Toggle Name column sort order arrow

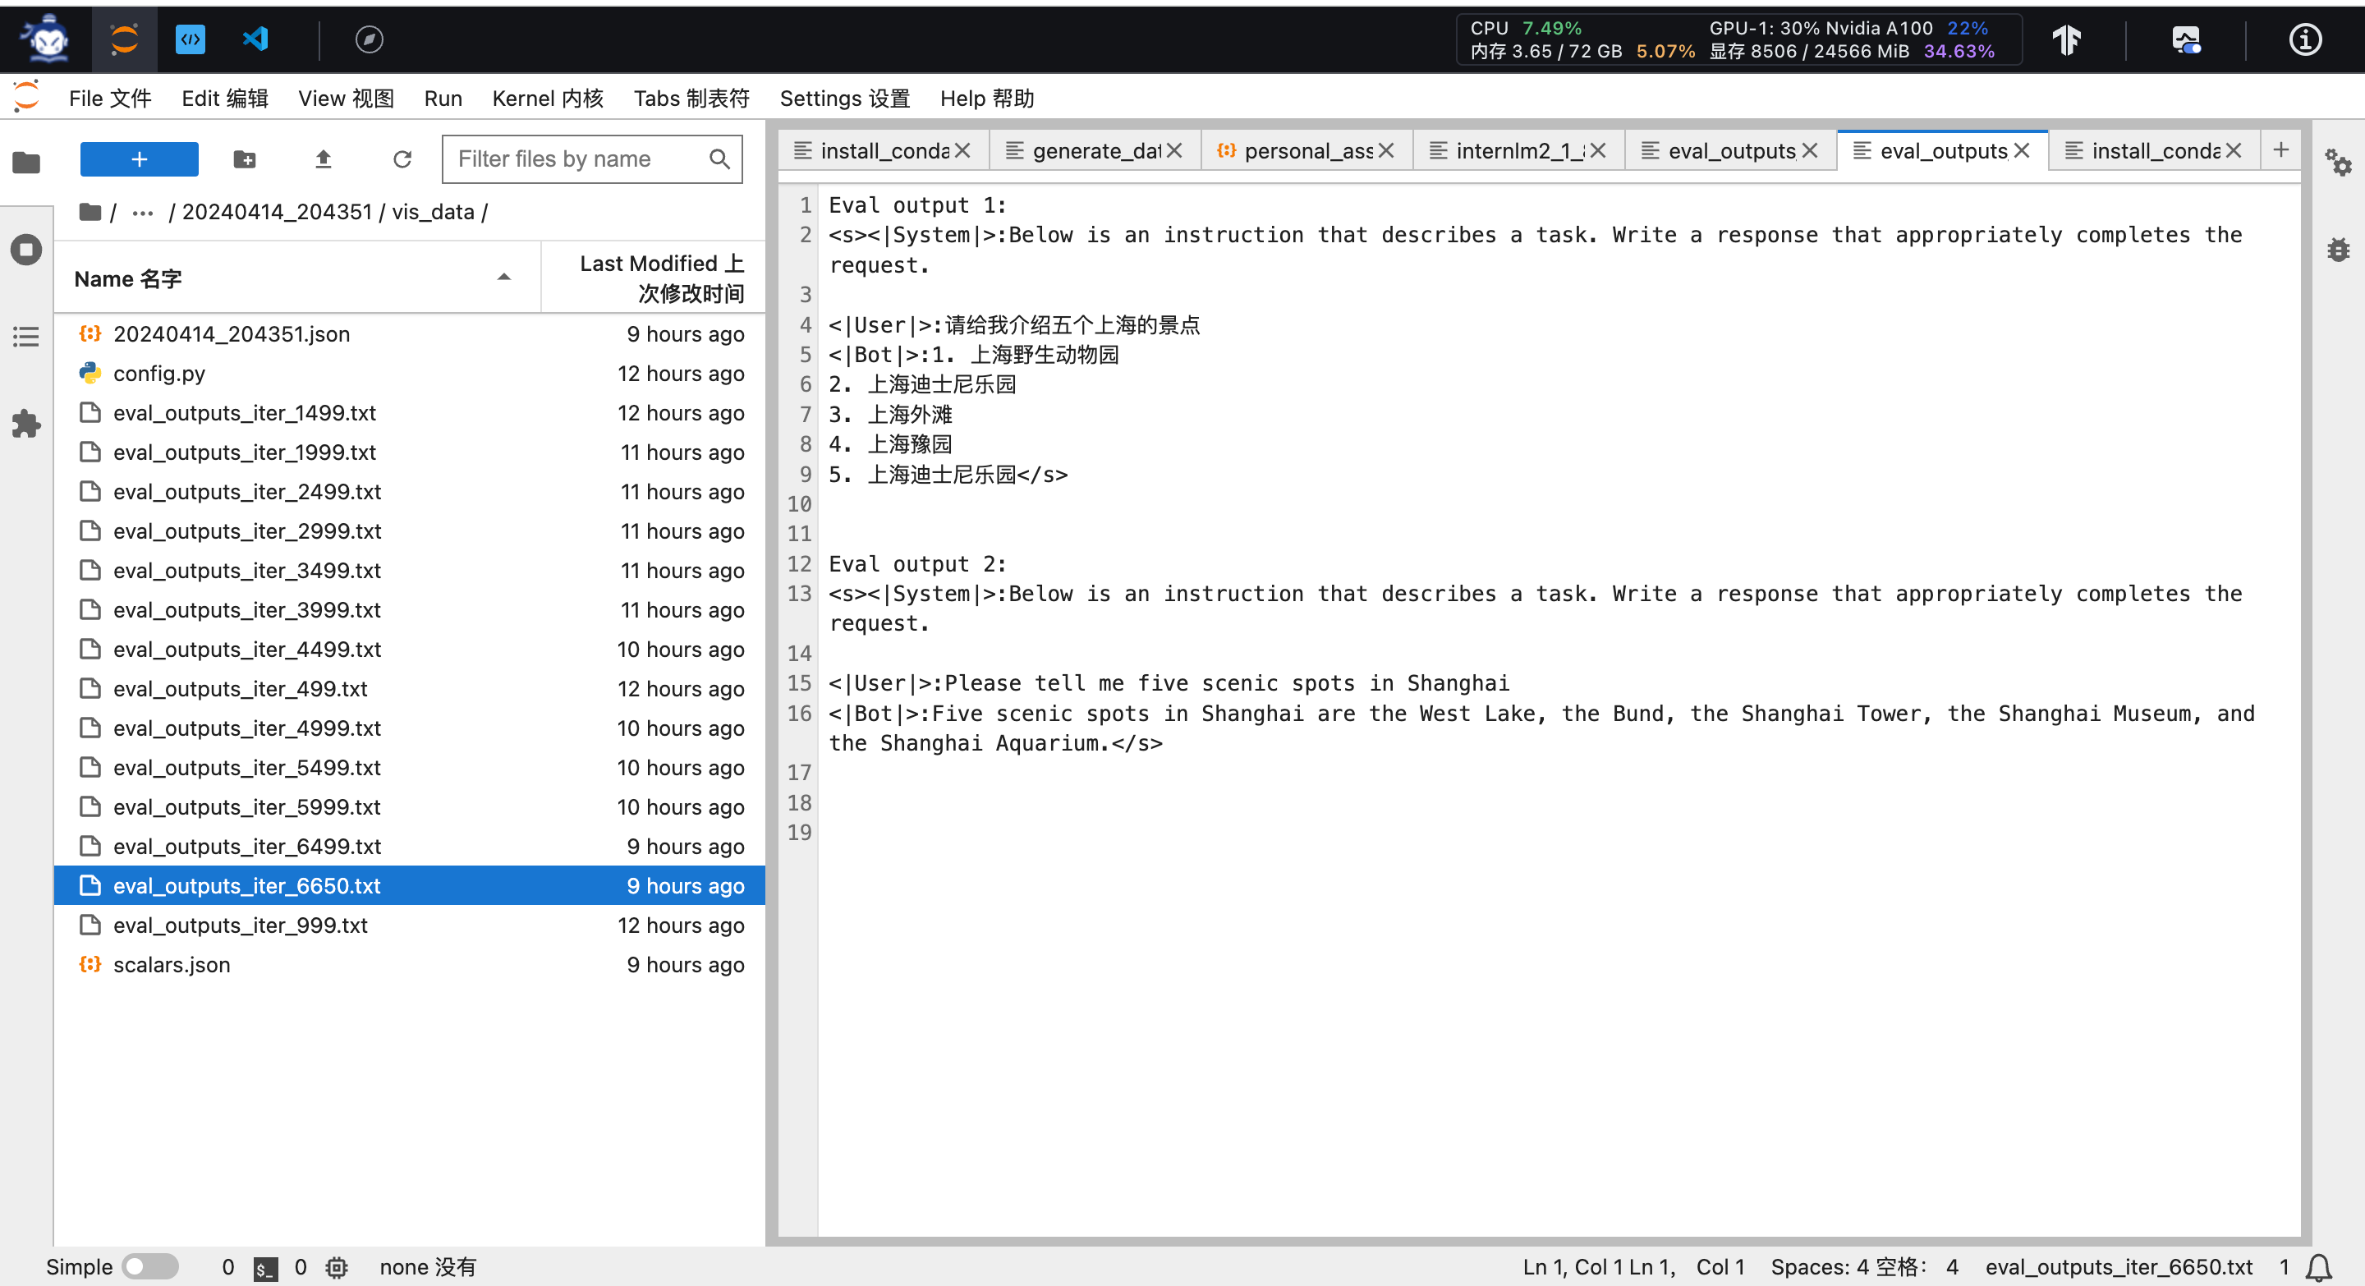504,278
